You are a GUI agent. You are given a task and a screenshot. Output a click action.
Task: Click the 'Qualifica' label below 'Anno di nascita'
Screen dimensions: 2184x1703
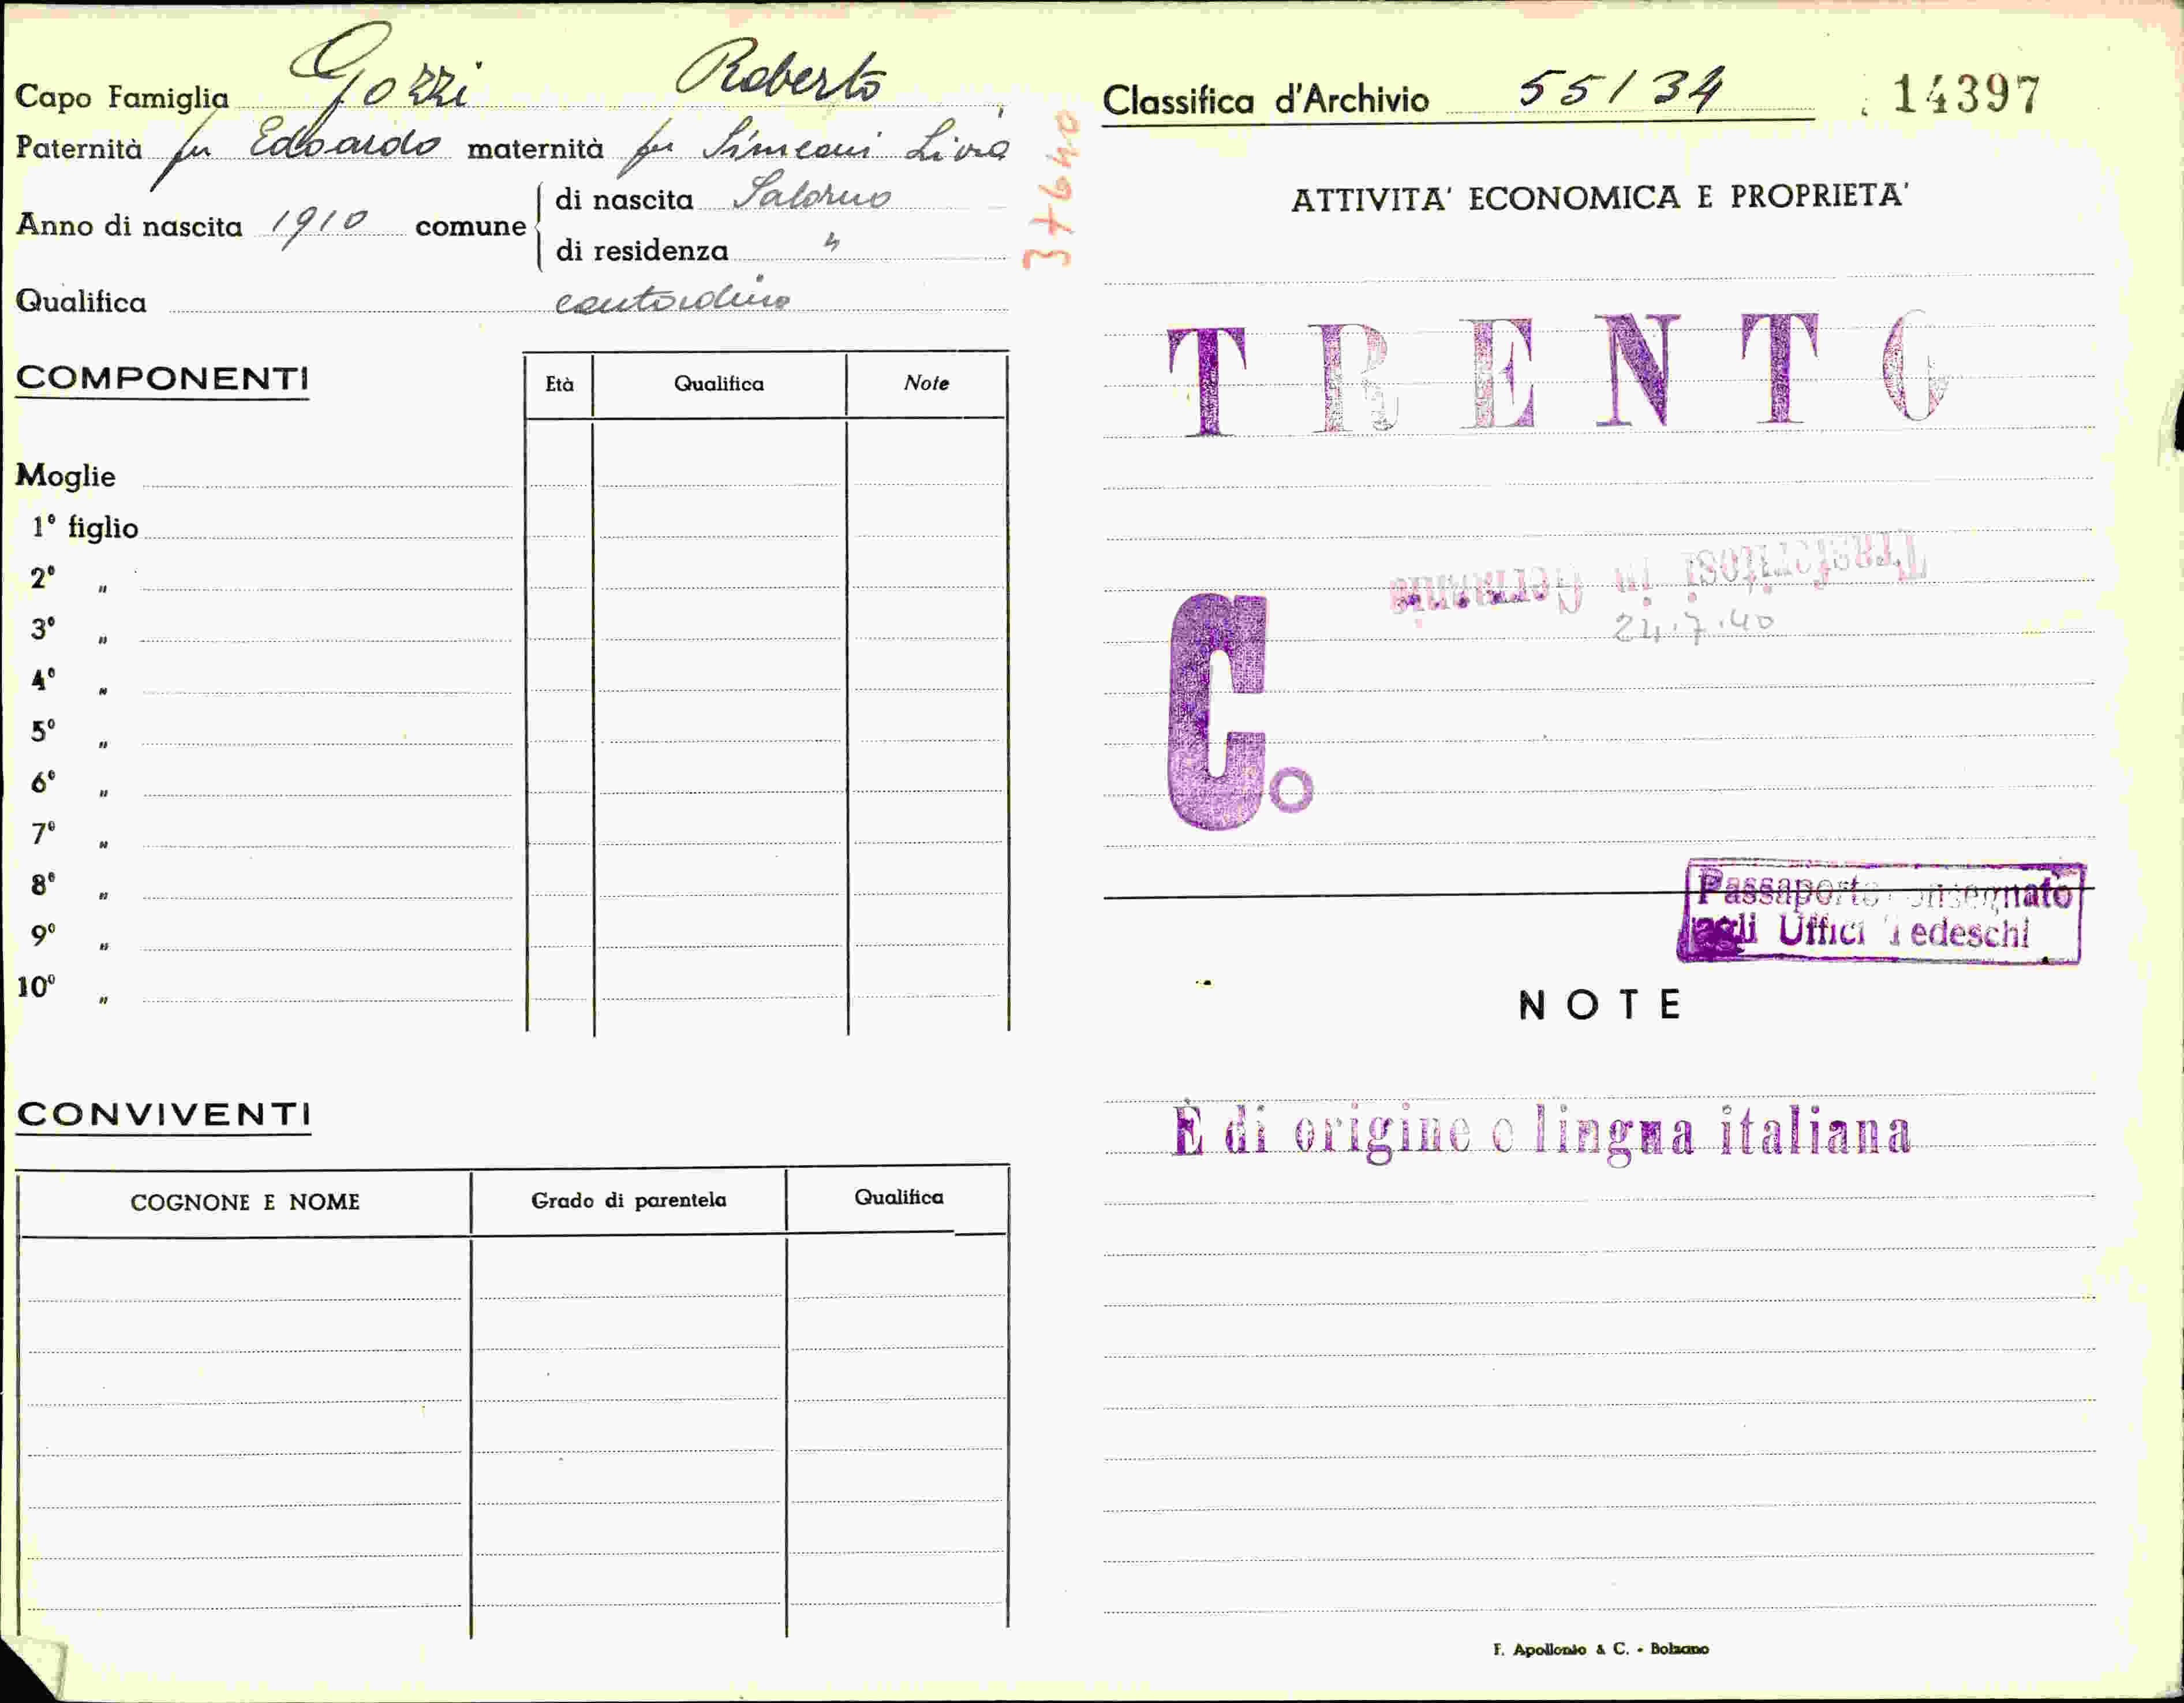81,301
